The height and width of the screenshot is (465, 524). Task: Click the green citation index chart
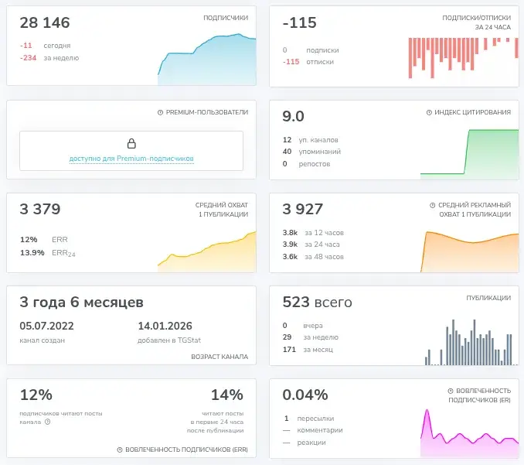(x=470, y=154)
